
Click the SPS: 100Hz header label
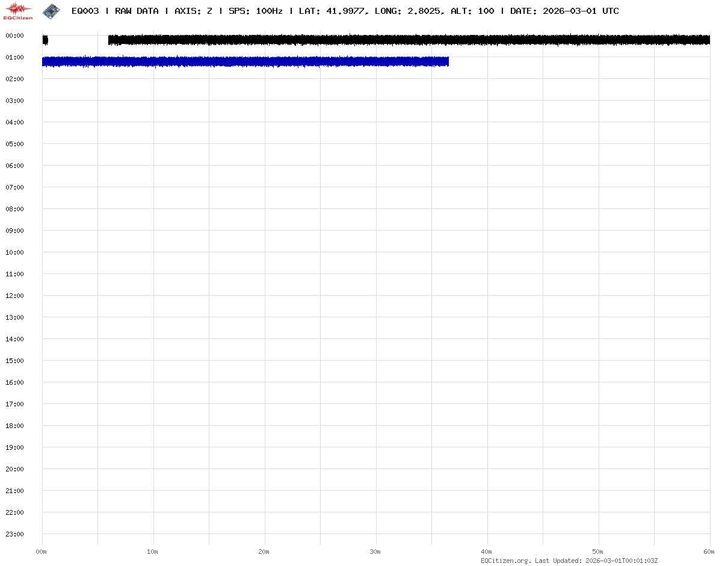255,11
